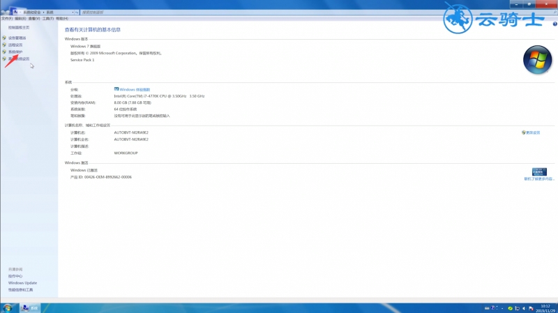558x313 pixels.
Task: Open the taskbar clock showing 10:12
Action: point(546,308)
